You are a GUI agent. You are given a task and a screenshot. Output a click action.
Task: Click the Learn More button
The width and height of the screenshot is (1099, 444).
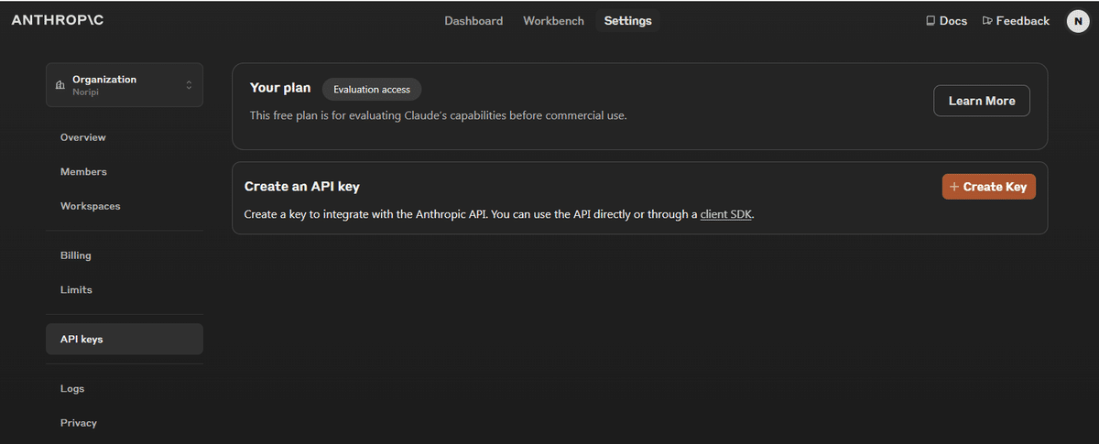point(981,101)
